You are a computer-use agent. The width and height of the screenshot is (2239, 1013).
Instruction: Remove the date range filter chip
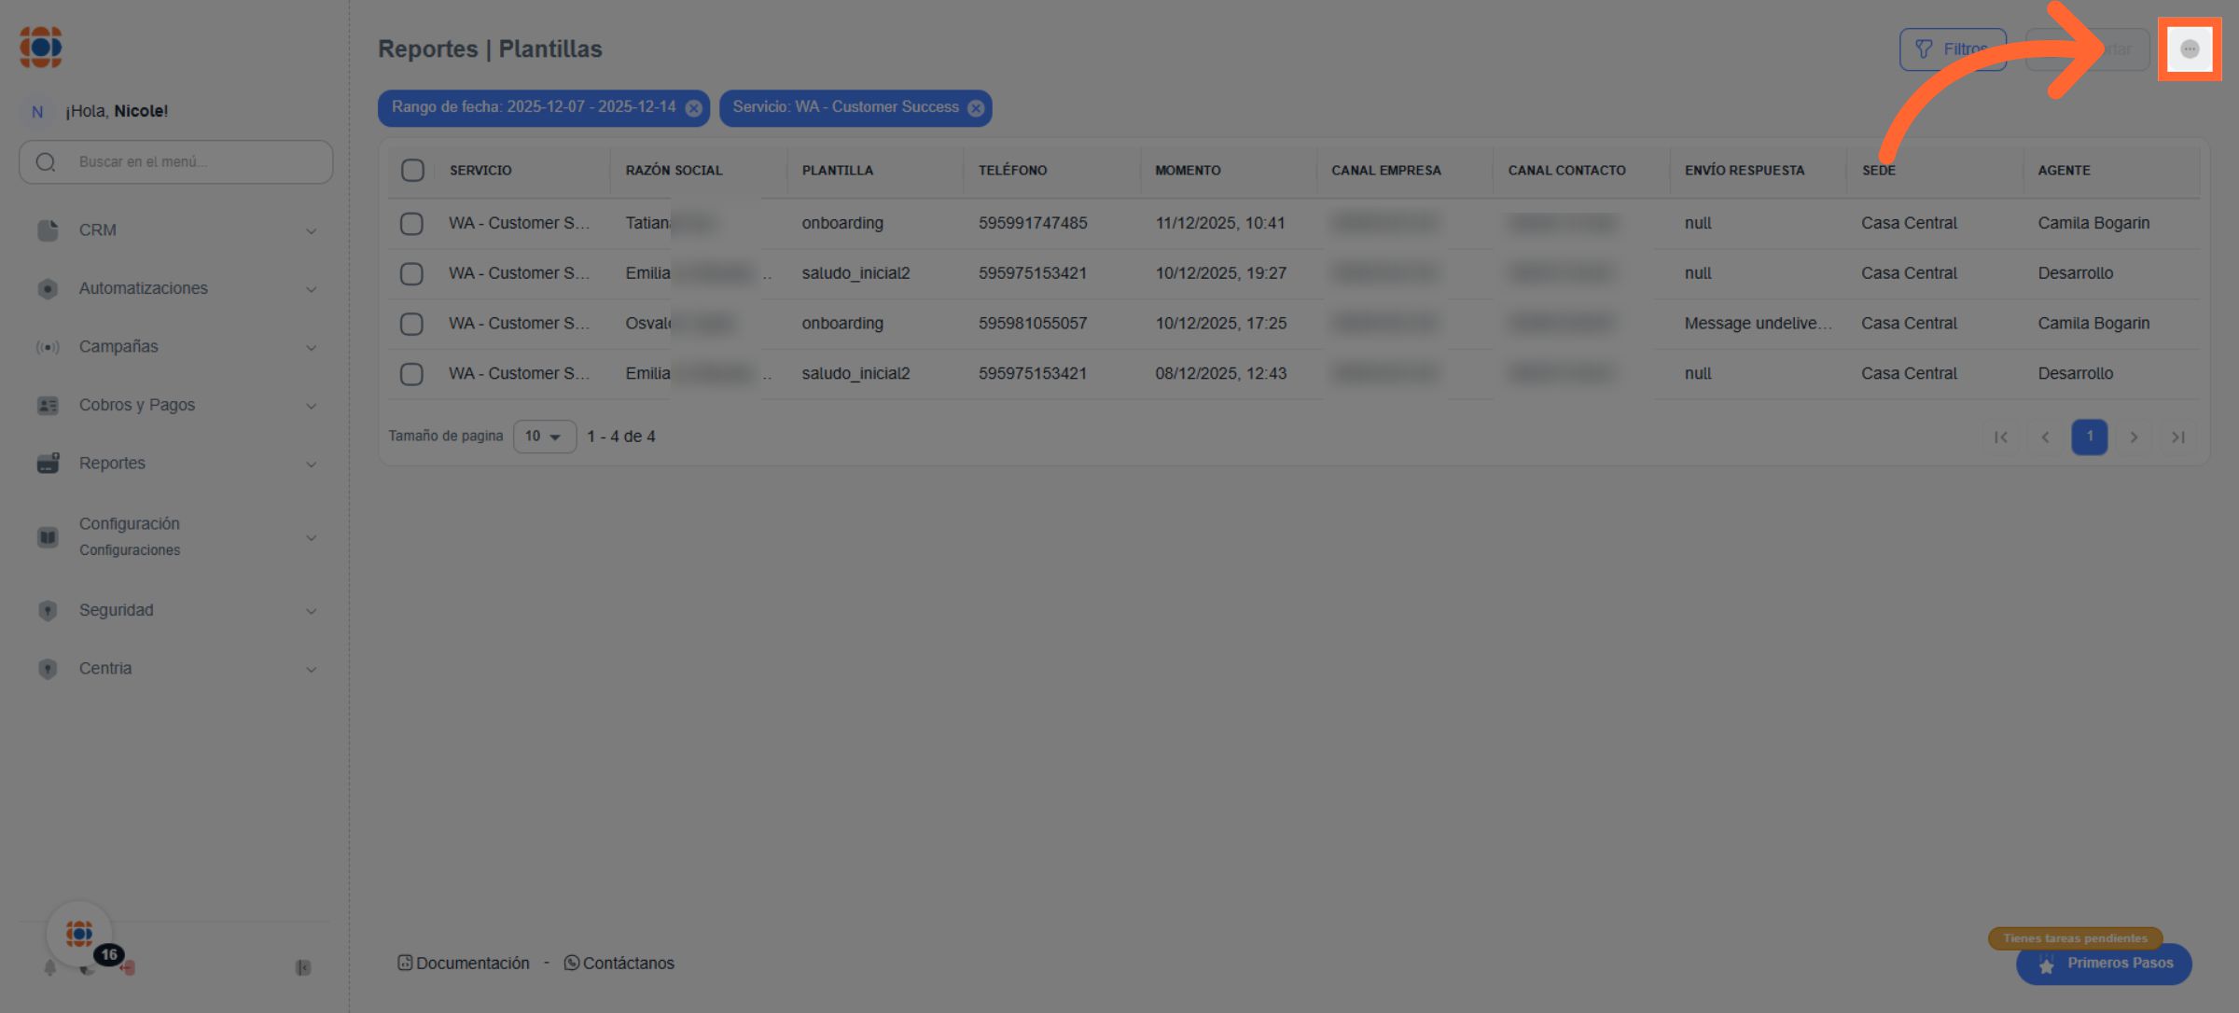(693, 108)
